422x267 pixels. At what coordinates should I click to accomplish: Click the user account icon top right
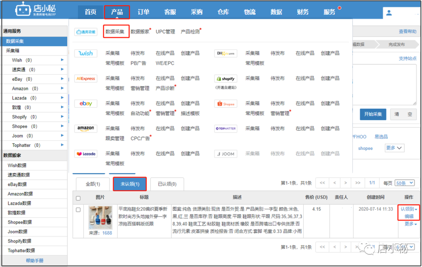point(389,12)
